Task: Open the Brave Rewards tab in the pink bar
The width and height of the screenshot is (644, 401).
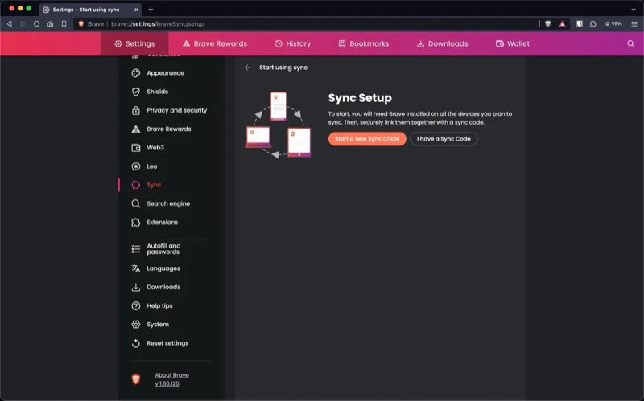Action: click(215, 43)
